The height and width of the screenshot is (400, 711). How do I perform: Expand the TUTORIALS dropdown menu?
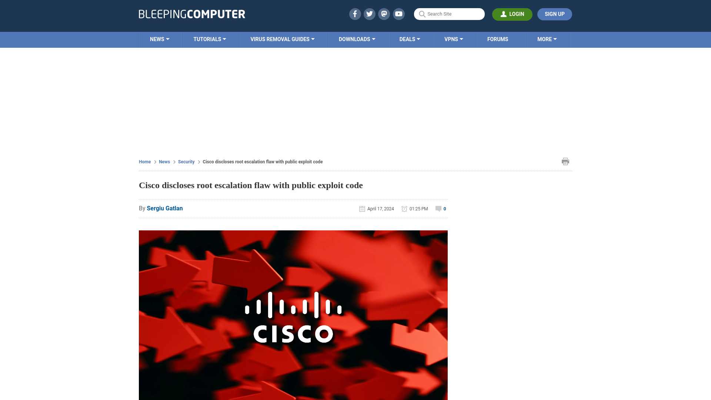coord(210,39)
